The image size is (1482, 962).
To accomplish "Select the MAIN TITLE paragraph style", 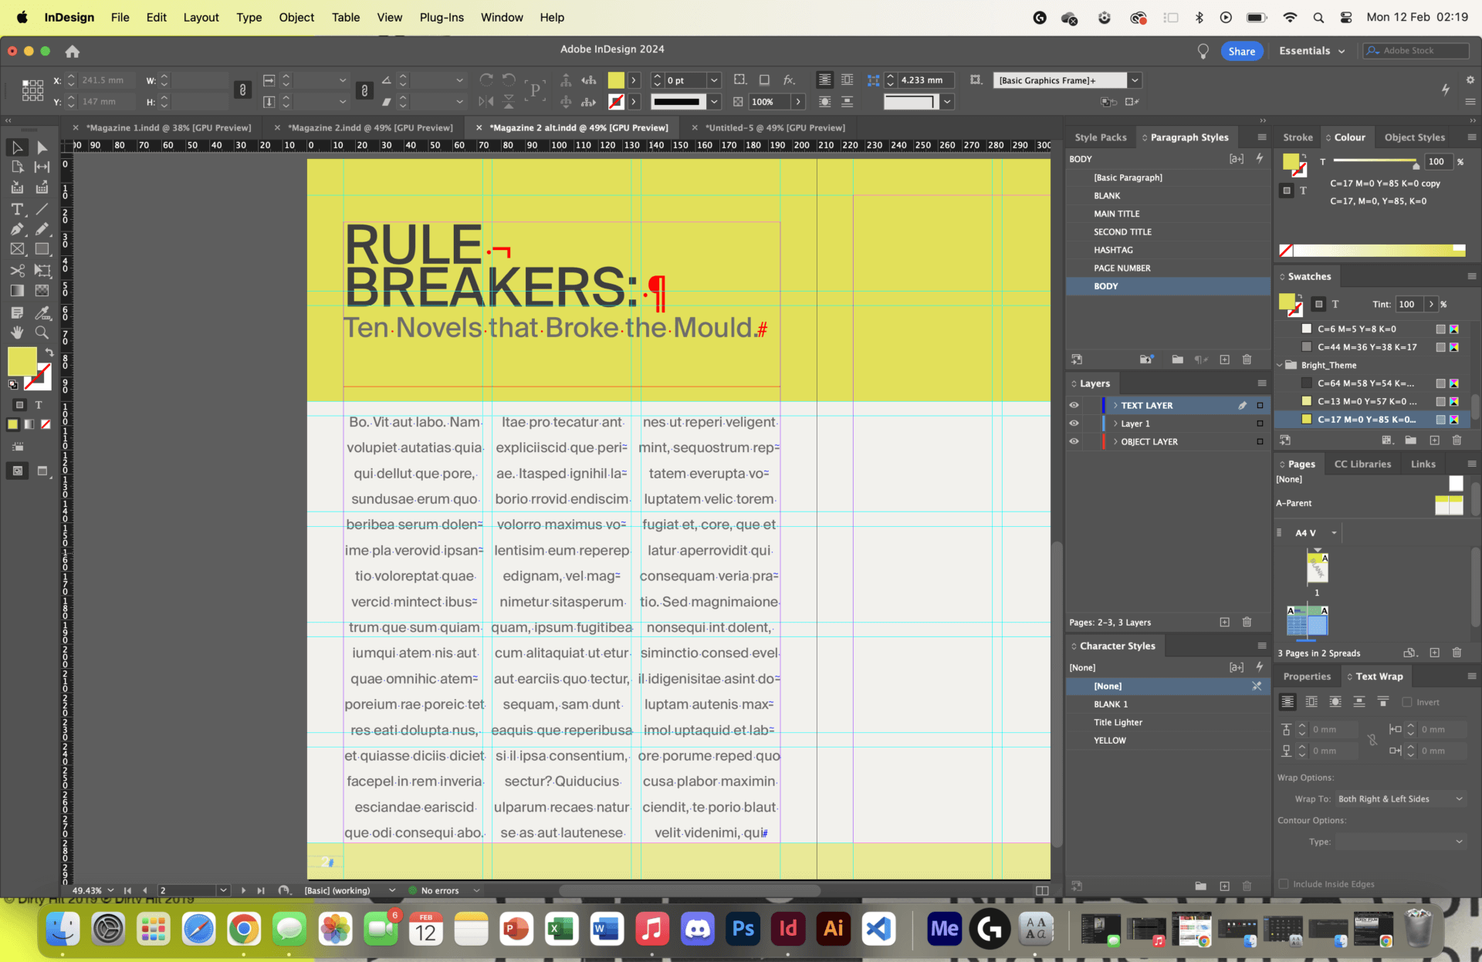I will [1116, 214].
